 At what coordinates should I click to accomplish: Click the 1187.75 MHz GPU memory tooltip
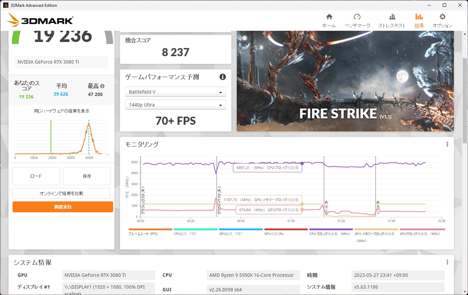point(261,200)
